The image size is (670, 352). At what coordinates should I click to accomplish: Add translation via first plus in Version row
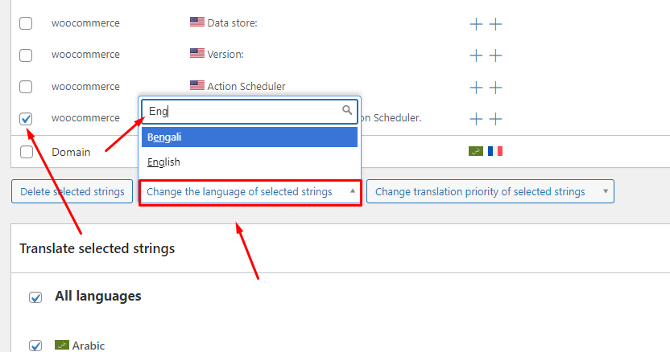pos(476,55)
